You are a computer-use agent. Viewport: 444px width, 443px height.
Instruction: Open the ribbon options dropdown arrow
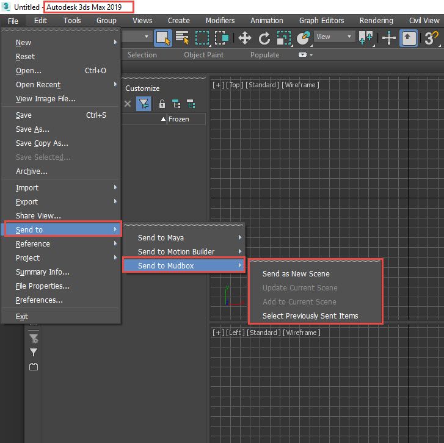coord(311,55)
